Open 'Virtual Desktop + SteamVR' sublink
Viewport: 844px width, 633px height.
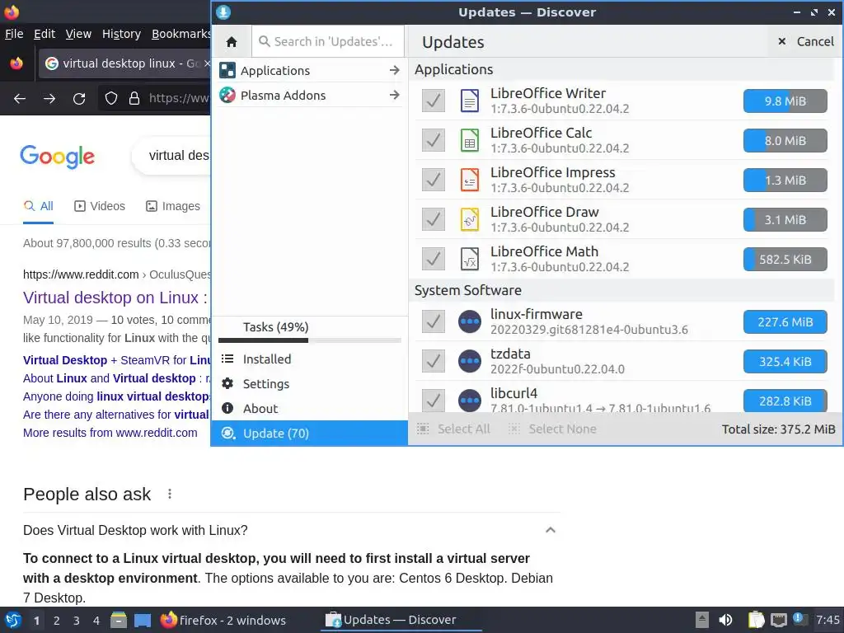click(x=117, y=360)
